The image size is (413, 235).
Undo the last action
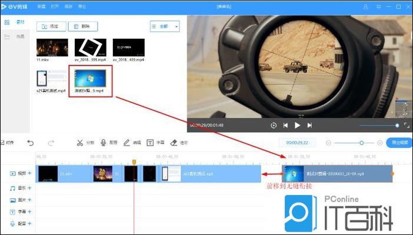tap(30, 143)
